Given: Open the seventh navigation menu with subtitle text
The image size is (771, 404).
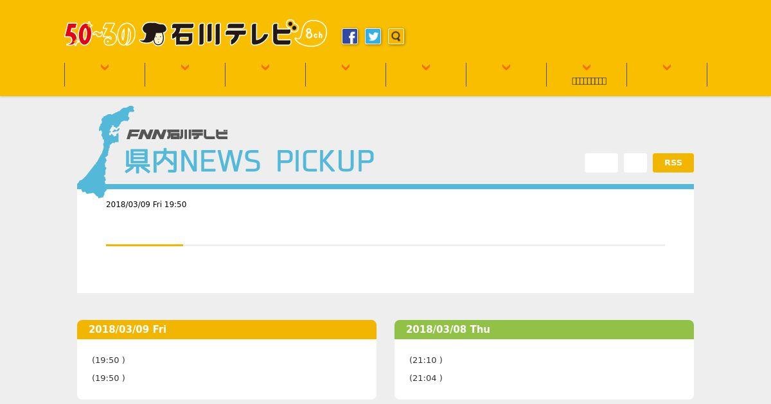Looking at the screenshot, I should (587, 74).
